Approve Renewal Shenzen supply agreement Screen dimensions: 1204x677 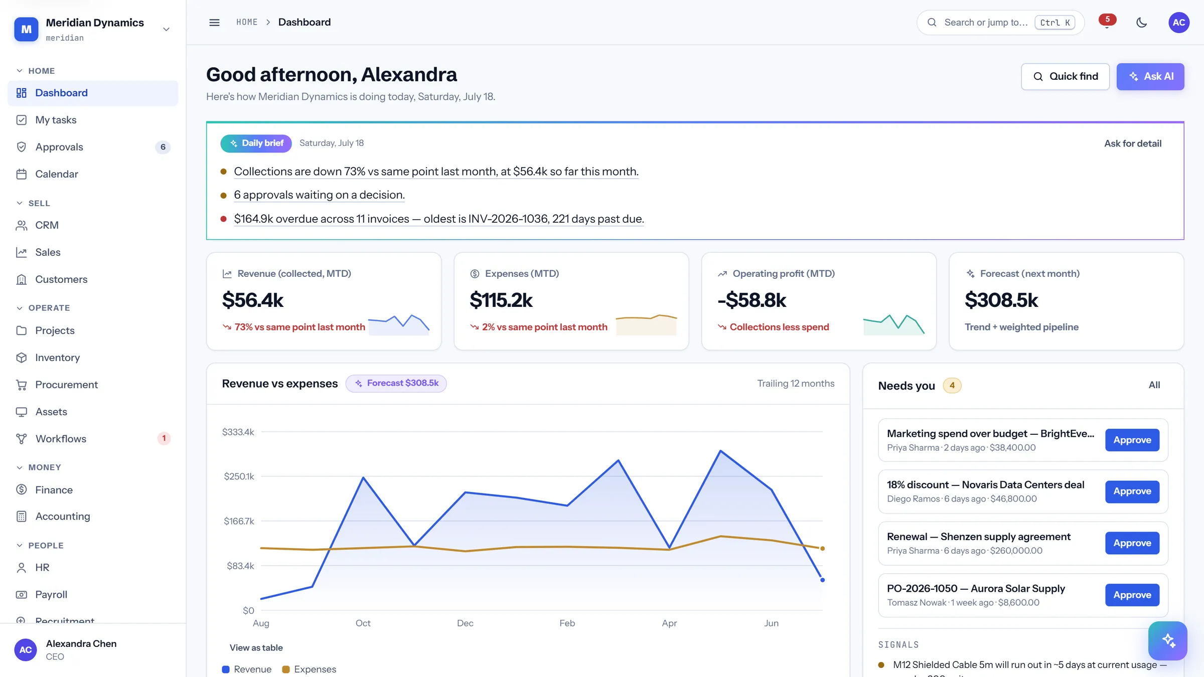pos(1132,543)
